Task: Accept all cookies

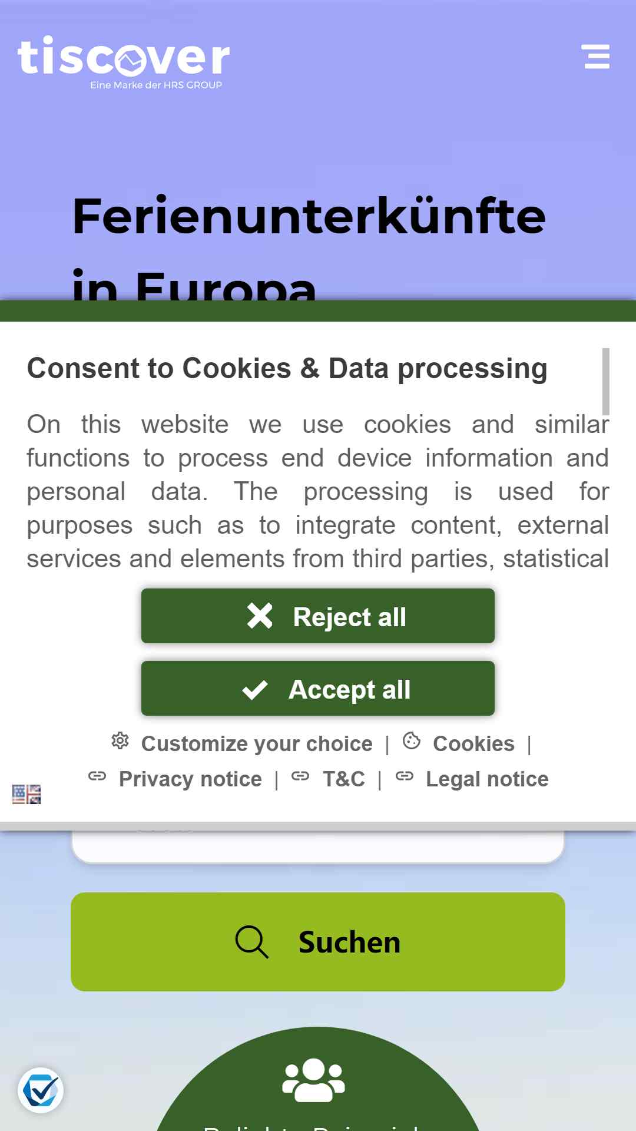Action: (x=318, y=689)
